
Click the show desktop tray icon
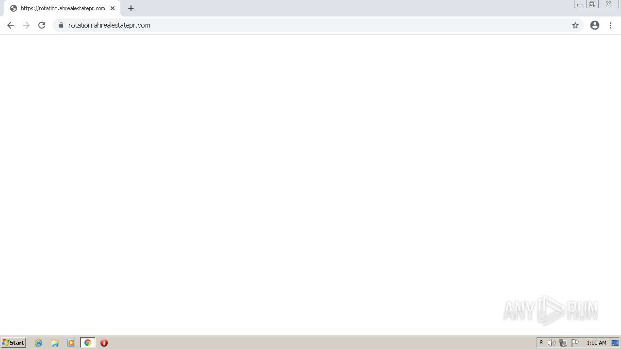click(x=615, y=343)
